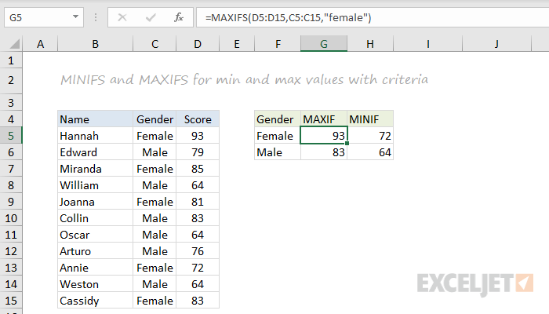Select the cell containing 'Hannah'

95,136
